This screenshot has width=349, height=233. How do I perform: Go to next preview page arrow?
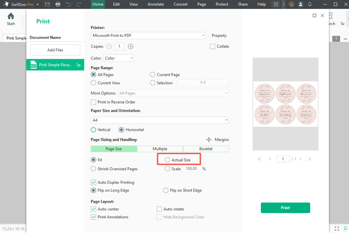[x=299, y=159]
